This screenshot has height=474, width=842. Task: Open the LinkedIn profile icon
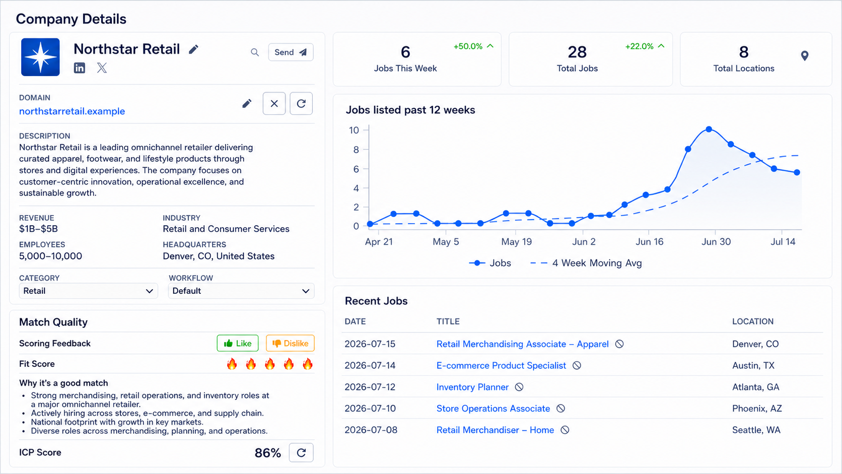80,68
